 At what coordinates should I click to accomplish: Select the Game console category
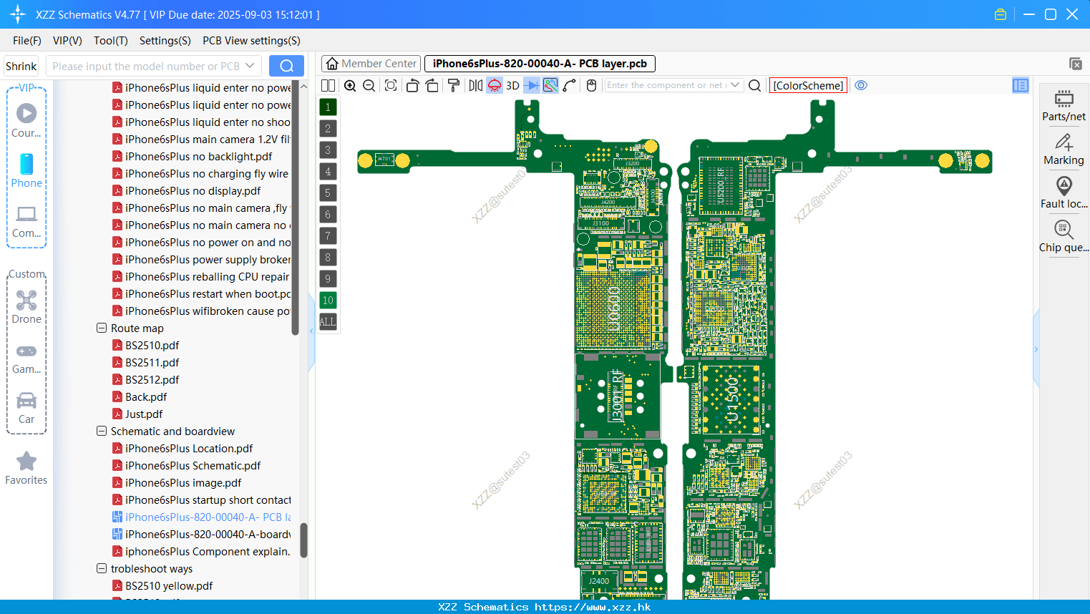(x=26, y=358)
